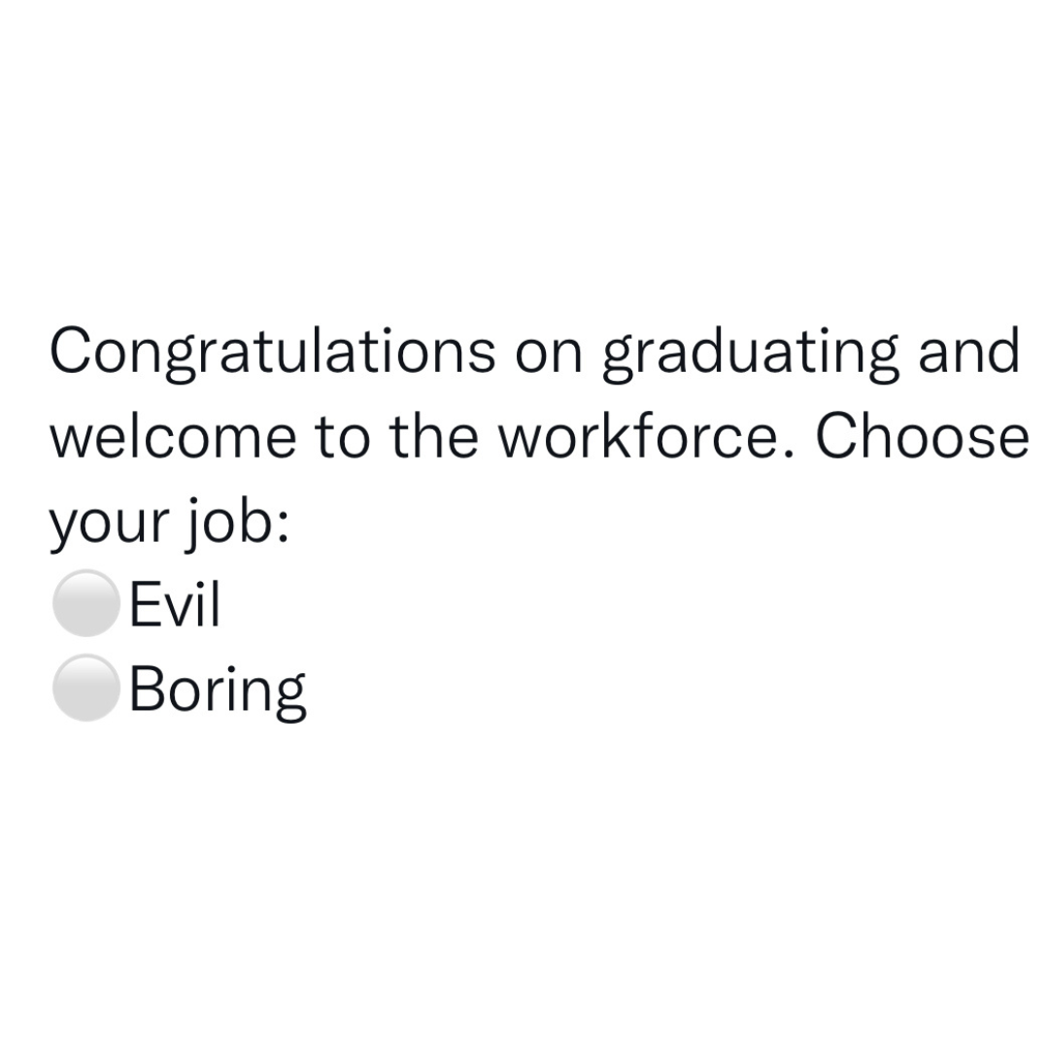Click the word to after welcome
This screenshot has width=1049, height=1049.
[x=342, y=439]
